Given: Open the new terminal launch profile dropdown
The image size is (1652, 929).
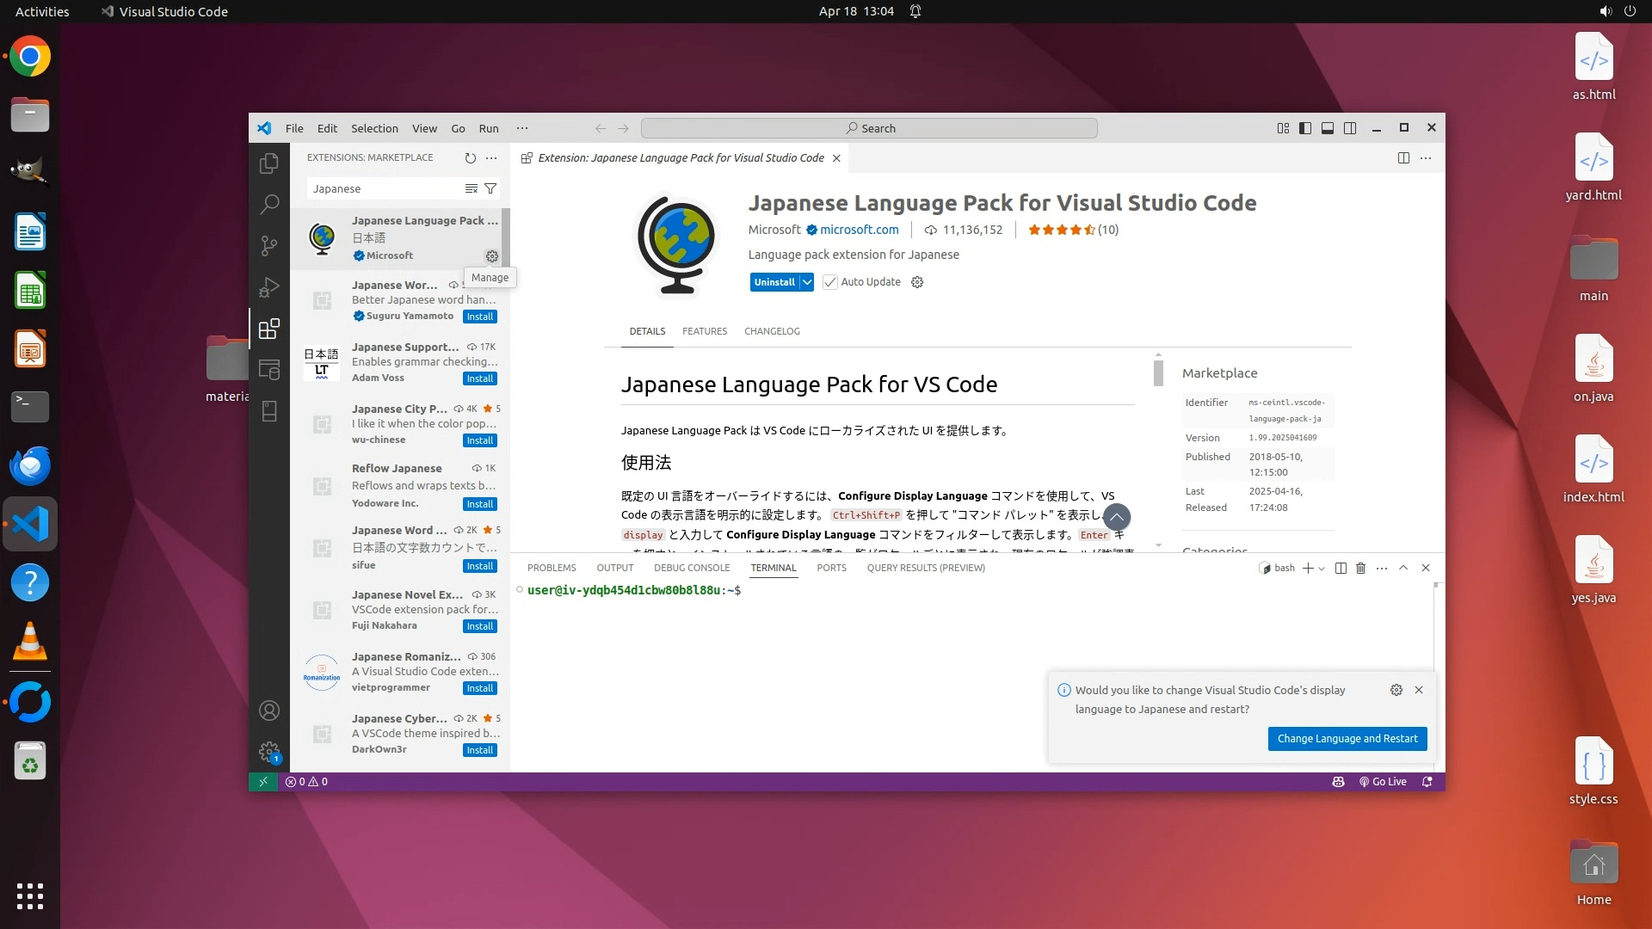Looking at the screenshot, I should (1322, 569).
